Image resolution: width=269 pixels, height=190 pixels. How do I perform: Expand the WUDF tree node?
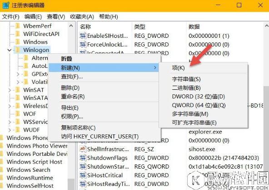(10, 130)
